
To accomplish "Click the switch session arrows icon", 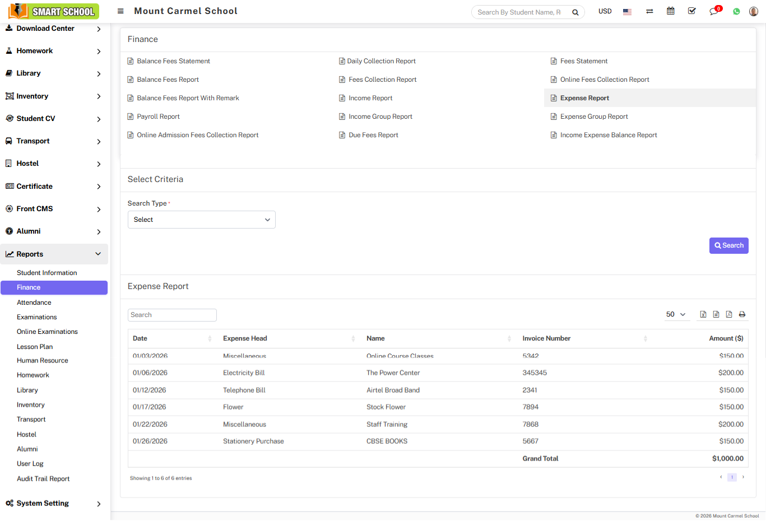I will click(x=649, y=11).
